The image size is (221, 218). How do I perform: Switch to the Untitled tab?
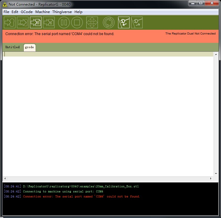click(12, 47)
